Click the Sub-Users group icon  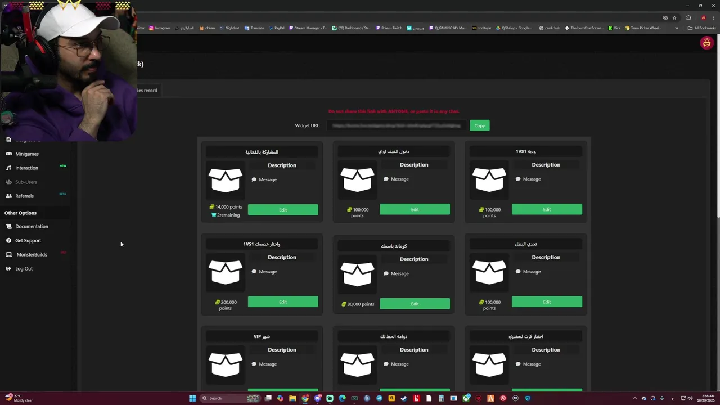click(8, 182)
